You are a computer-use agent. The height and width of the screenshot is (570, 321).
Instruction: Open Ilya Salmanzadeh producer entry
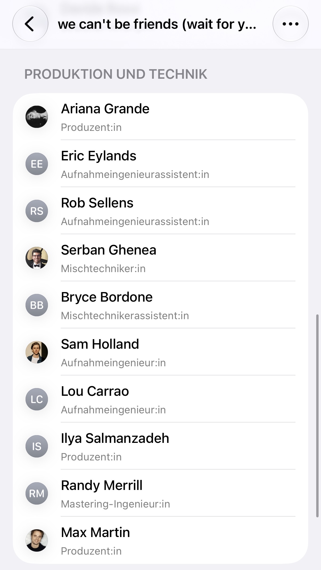pos(160,446)
